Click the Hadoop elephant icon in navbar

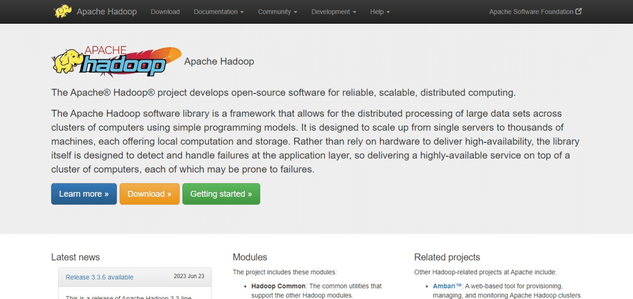pos(63,11)
